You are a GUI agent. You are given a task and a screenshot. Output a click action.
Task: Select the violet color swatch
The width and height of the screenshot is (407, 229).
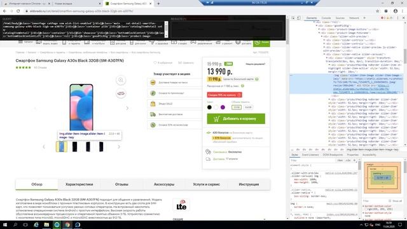tap(223, 108)
